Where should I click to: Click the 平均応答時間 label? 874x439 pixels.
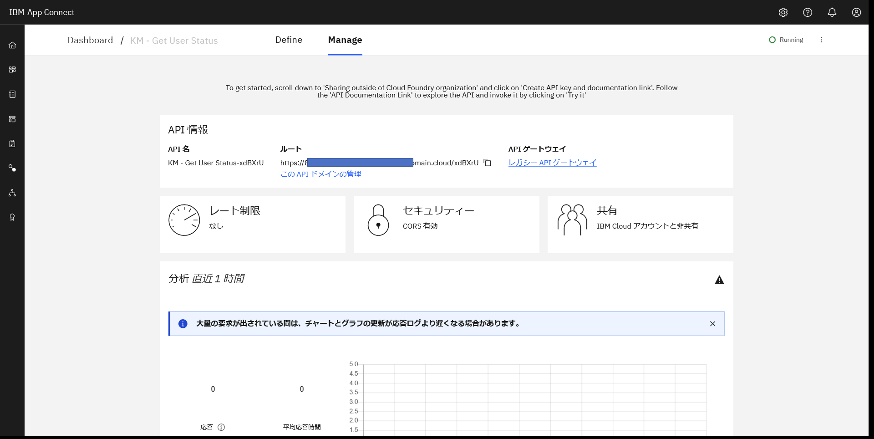click(x=302, y=427)
